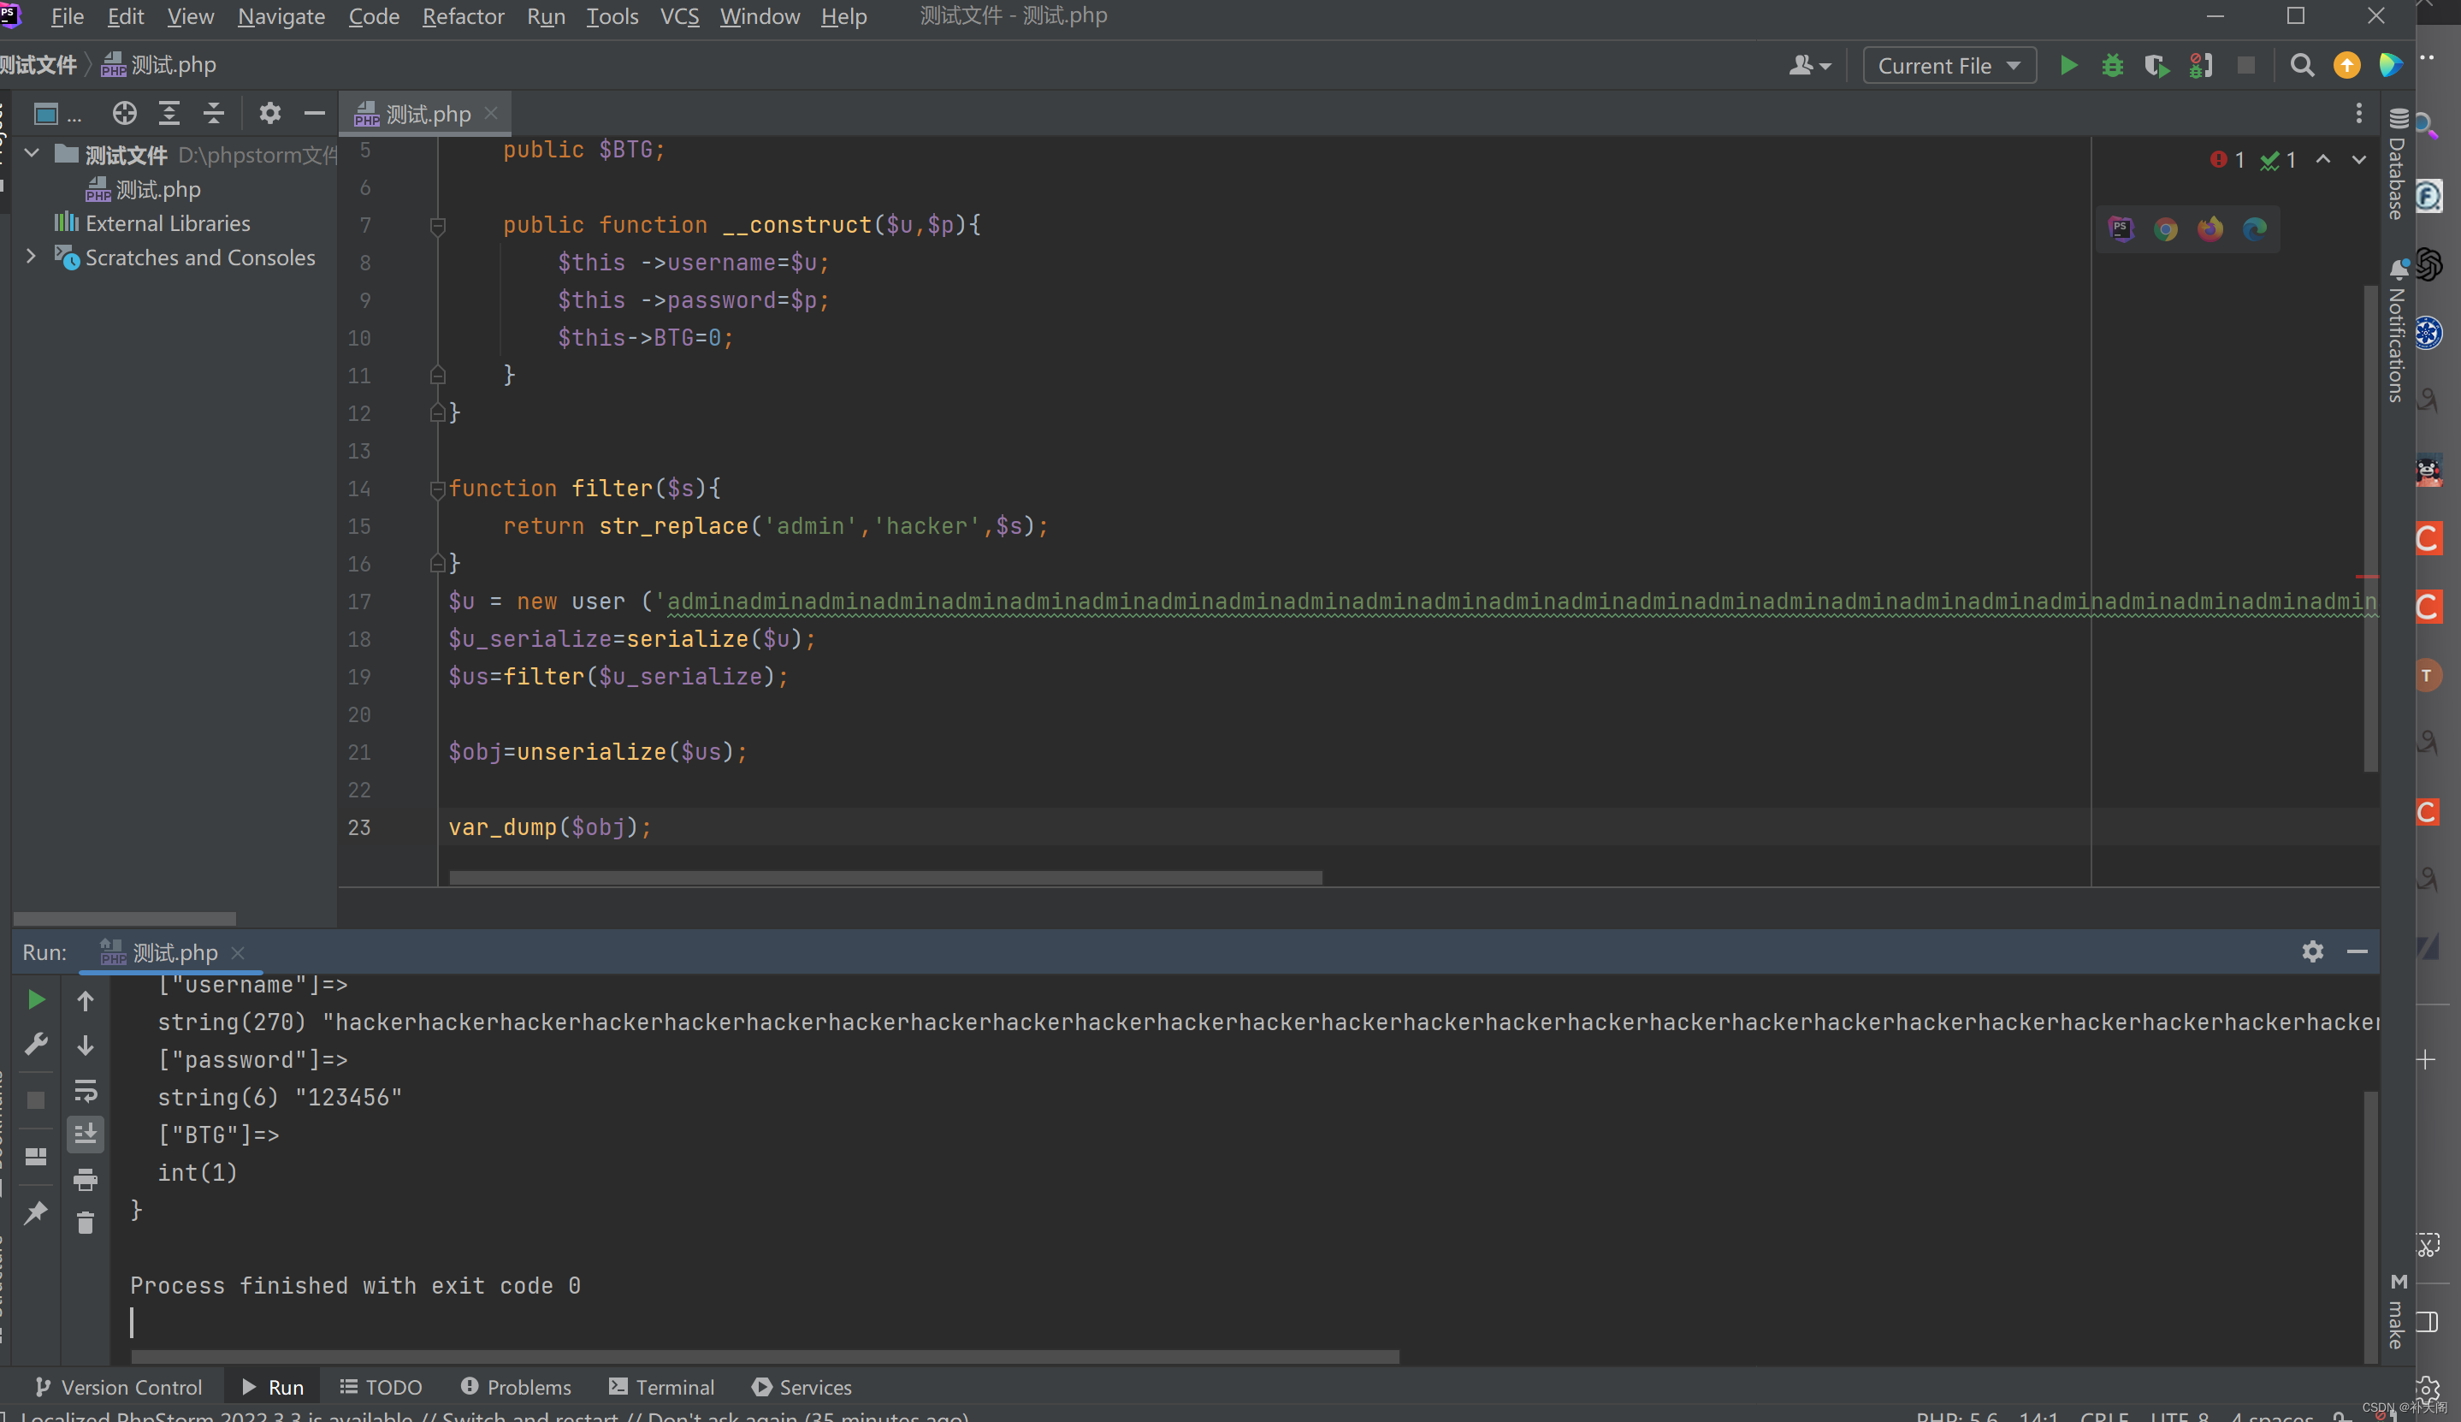Open the VCS menu
This screenshot has height=1422, width=2461.
[x=679, y=16]
